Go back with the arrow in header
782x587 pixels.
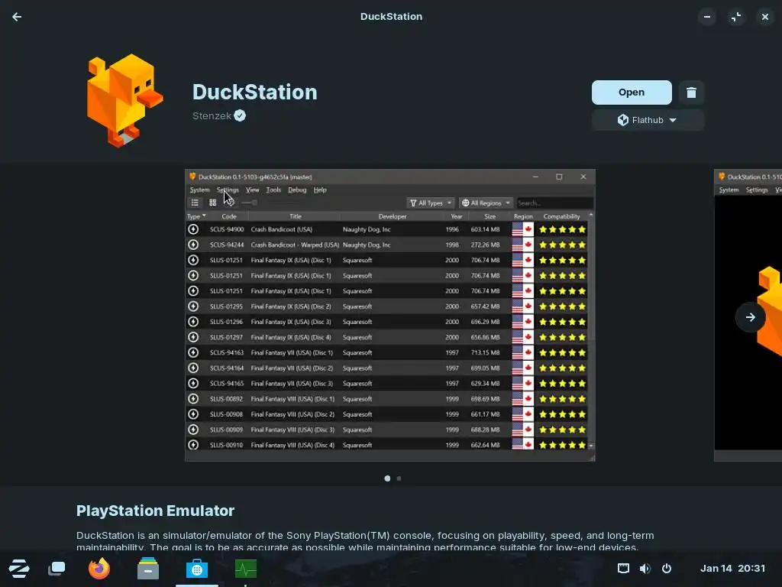click(x=17, y=17)
